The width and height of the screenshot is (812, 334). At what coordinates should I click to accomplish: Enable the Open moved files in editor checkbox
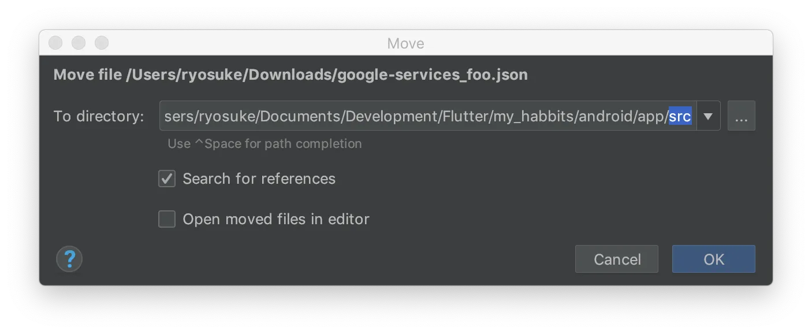[x=167, y=219]
